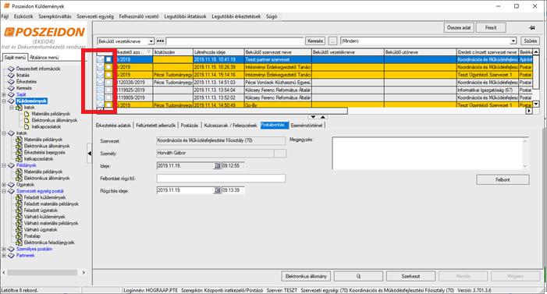Click the Elektronikus állomány button

[306, 276]
